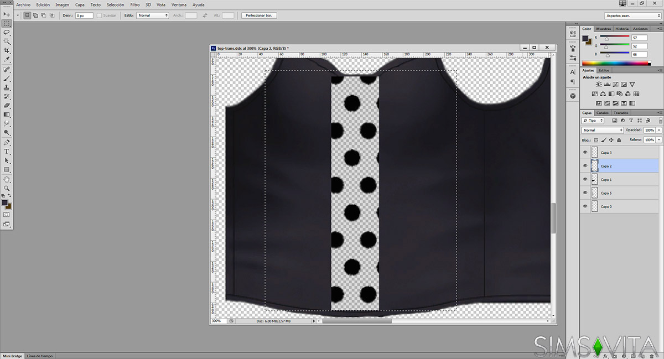Select the Quick Selection tool
664x359 pixels.
[x=7, y=41]
